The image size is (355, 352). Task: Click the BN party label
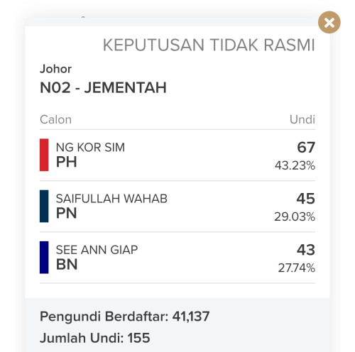(67, 265)
